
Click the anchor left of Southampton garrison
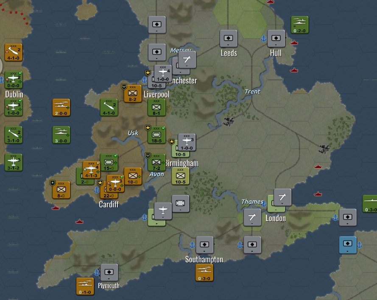[192, 245]
